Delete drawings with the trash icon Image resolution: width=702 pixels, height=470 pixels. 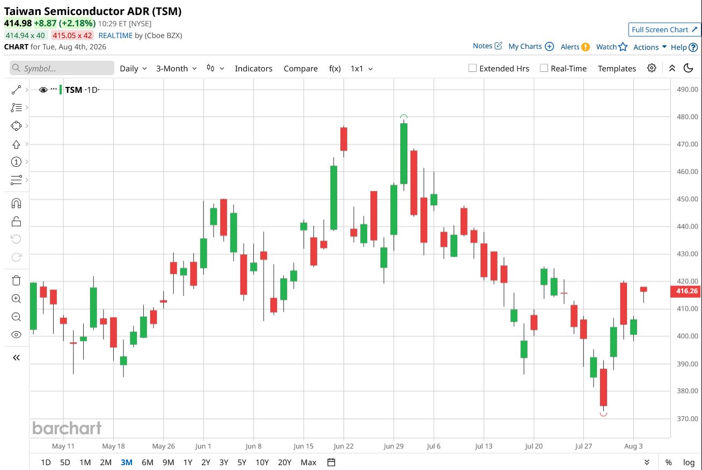pyautogui.click(x=16, y=281)
